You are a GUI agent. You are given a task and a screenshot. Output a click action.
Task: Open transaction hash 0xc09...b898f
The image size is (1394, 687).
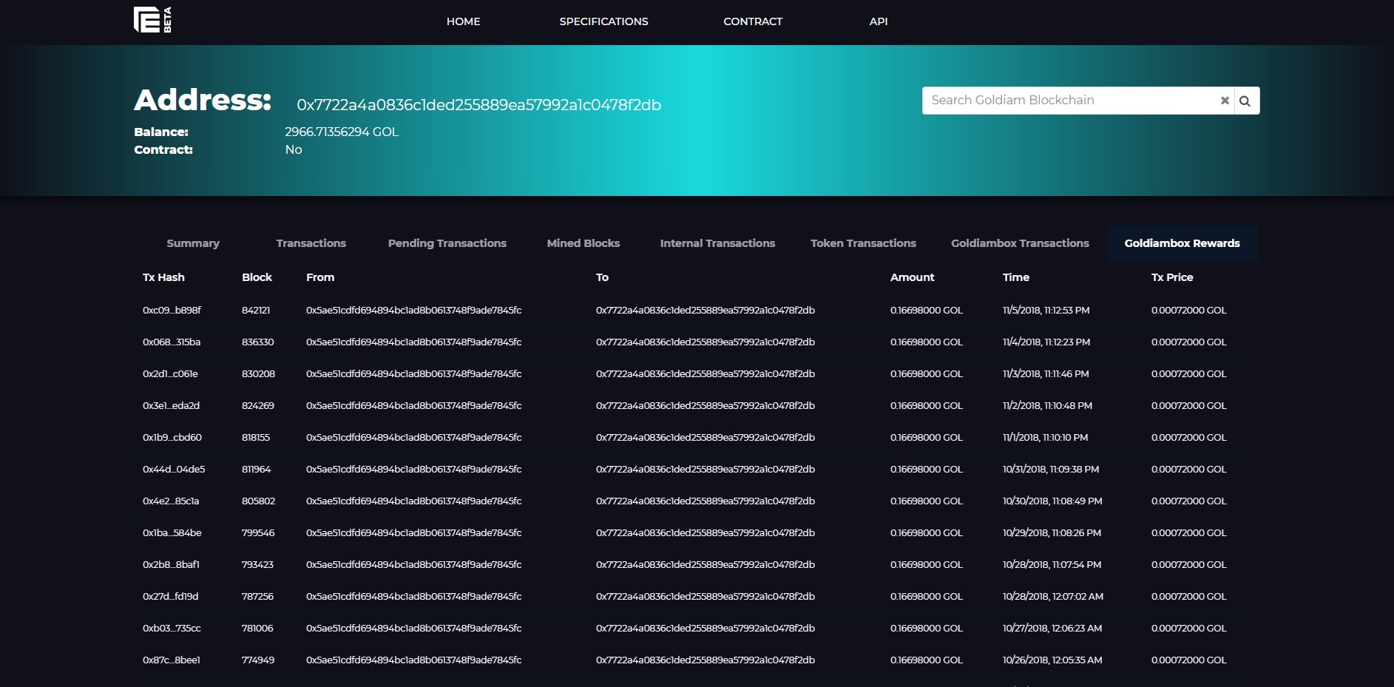pyautogui.click(x=172, y=311)
